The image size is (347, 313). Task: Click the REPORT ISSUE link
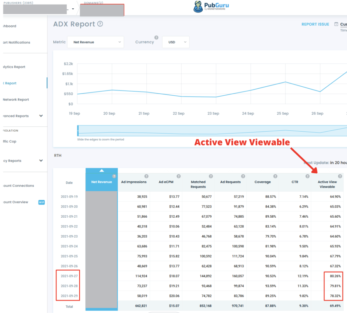(x=315, y=24)
